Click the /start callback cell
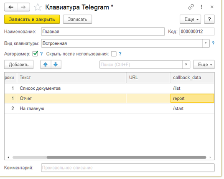The height and width of the screenshot is (179, 224). coord(192,108)
